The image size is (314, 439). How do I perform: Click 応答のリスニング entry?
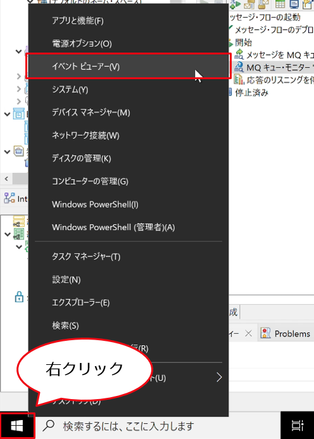(x=280, y=80)
